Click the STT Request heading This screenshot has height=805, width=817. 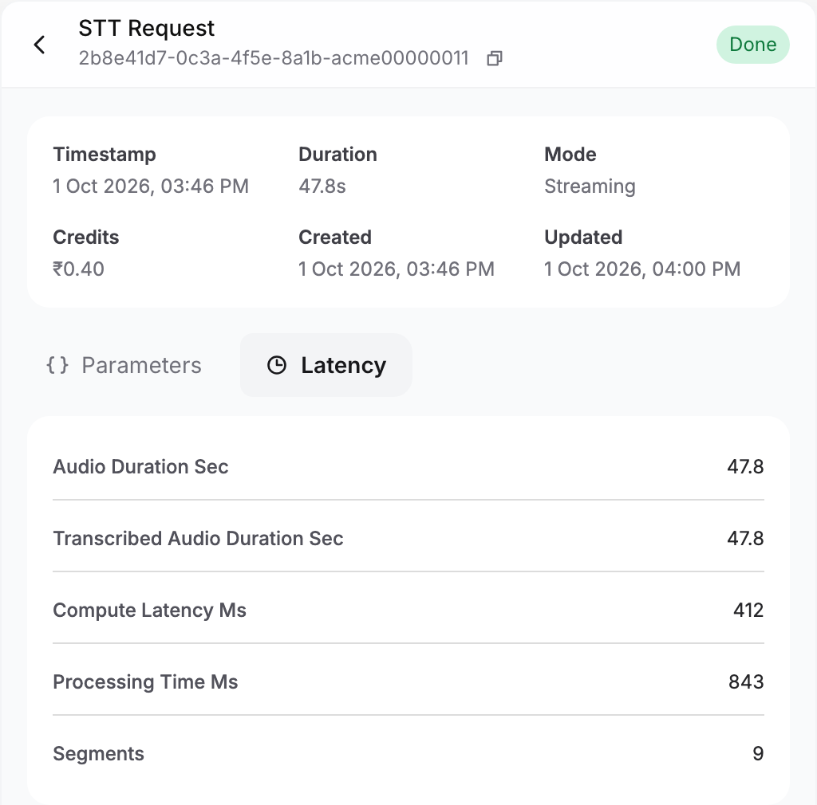pos(147,28)
